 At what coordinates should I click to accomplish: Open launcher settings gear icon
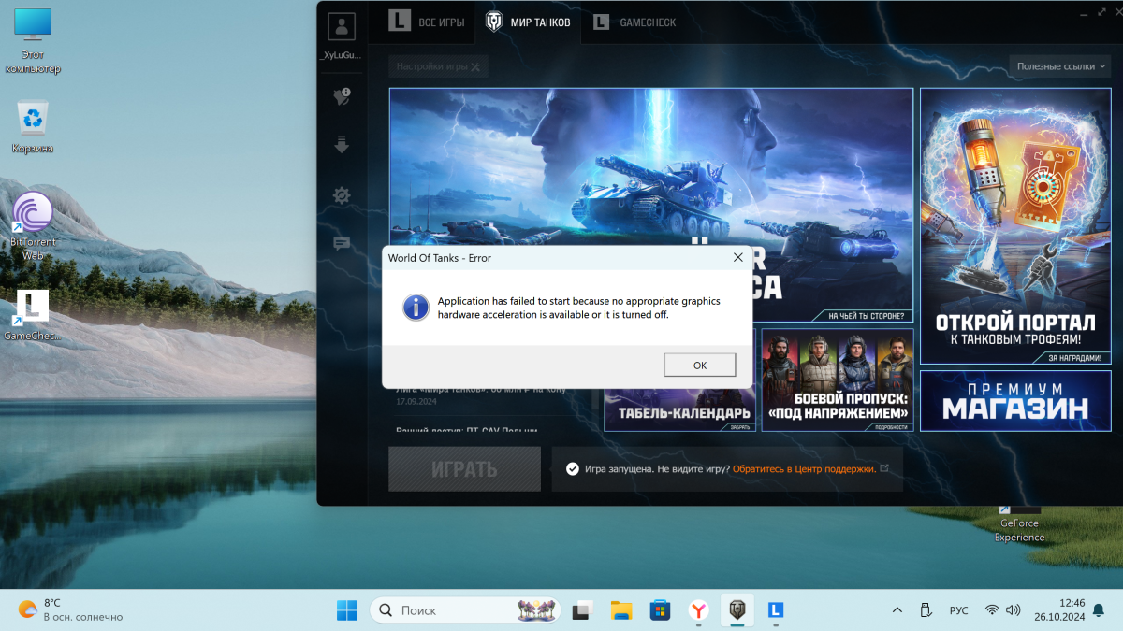point(342,195)
